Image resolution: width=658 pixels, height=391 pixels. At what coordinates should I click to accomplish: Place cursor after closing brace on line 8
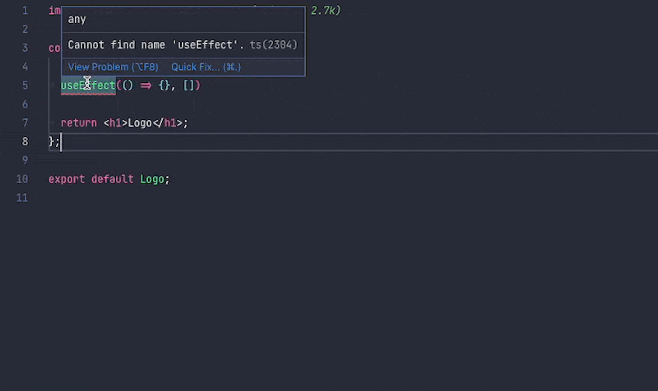(60, 141)
